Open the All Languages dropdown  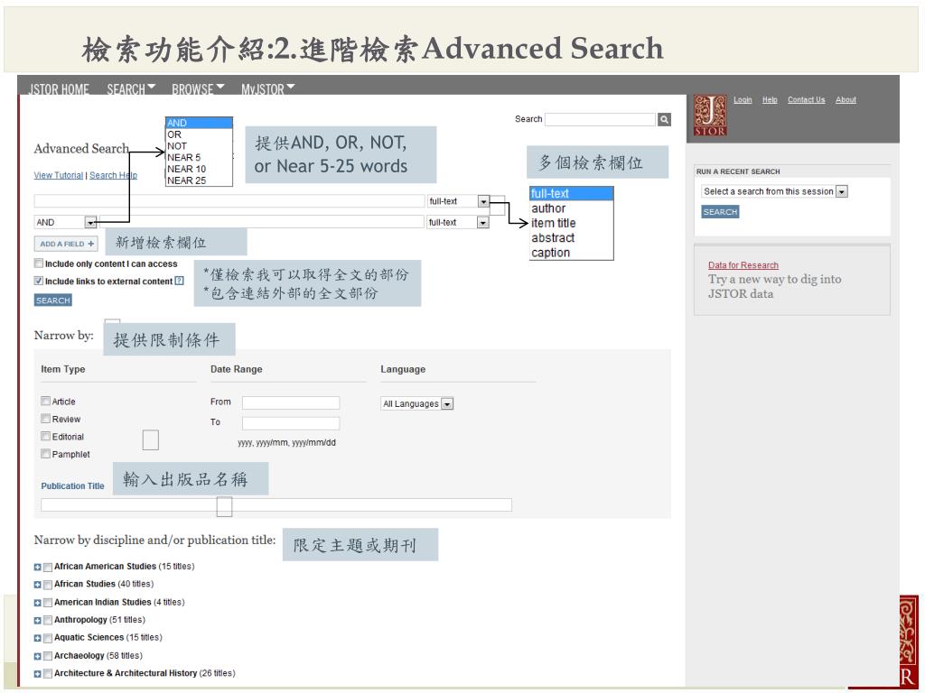(x=417, y=403)
